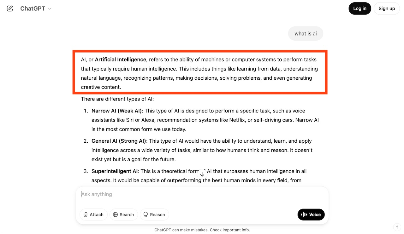The width and height of the screenshot is (404, 234).
Task: Click the bold "Artificial Intelligence" text
Action: pos(120,60)
